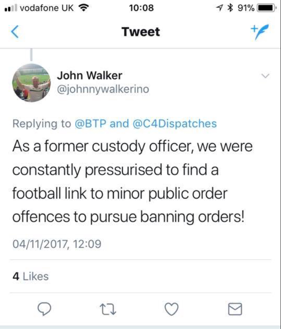Open John Walker's profile picture

(31, 83)
